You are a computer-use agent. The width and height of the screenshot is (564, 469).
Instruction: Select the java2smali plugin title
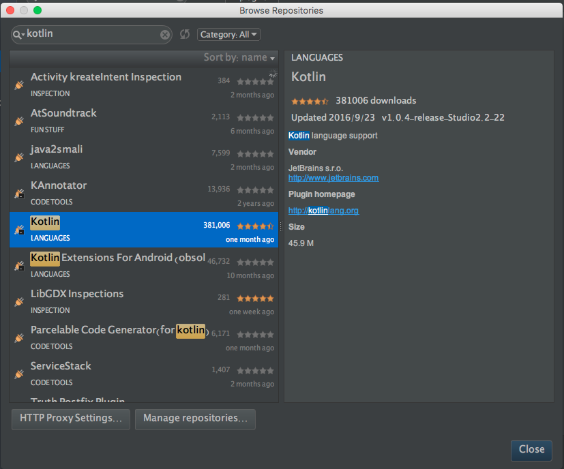coord(57,149)
